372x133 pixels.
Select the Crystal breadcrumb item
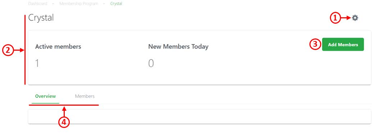tap(116, 4)
